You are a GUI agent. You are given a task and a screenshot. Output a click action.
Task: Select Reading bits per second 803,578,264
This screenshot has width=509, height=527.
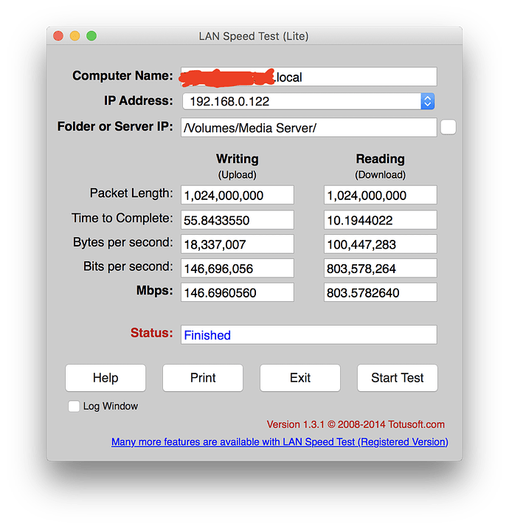point(381,269)
